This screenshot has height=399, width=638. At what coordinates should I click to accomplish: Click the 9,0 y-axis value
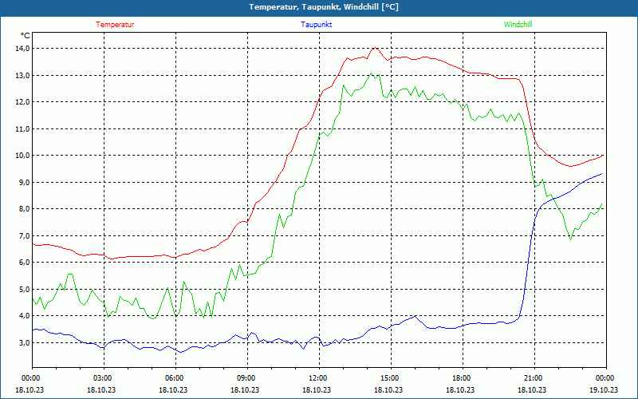coord(24,182)
